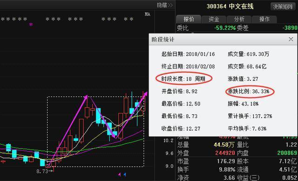298x181 pixels.
Task: Click the magenta asterisk marker on chart
Action: tap(31, 24)
